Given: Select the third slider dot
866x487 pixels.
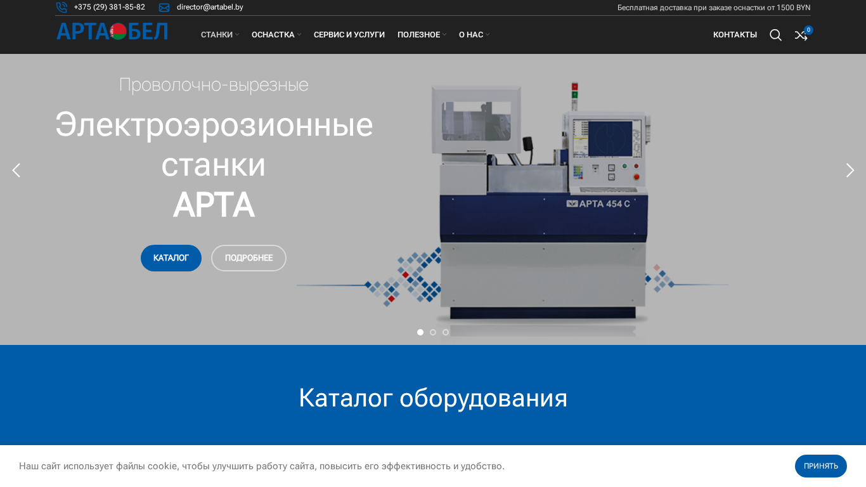Looking at the screenshot, I should tap(446, 332).
